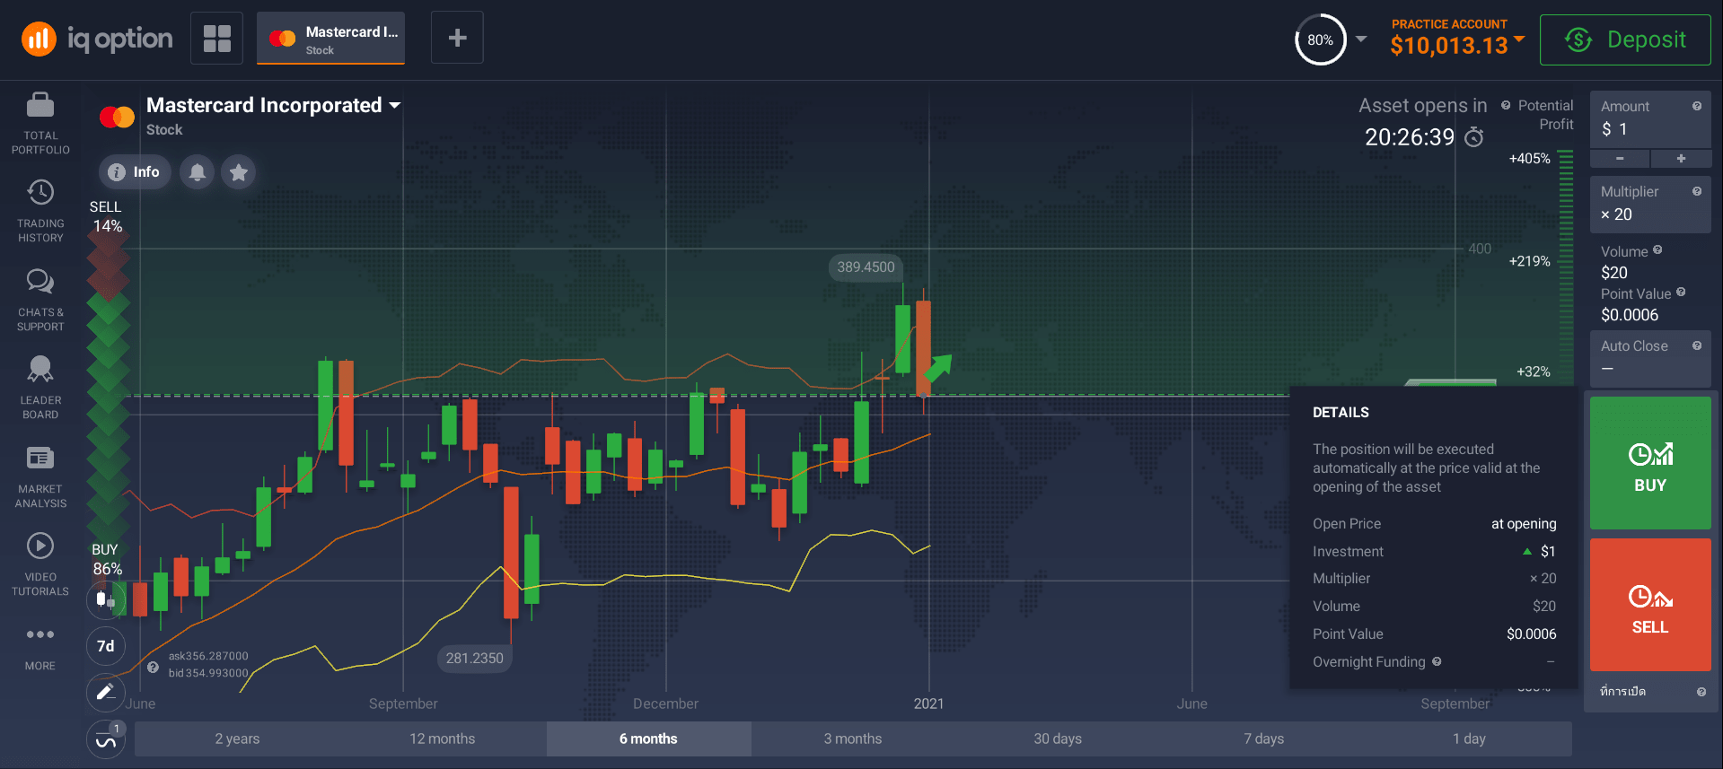The width and height of the screenshot is (1723, 769).
Task: Click the Mastercard logo beside asset name
Action: [x=117, y=117]
